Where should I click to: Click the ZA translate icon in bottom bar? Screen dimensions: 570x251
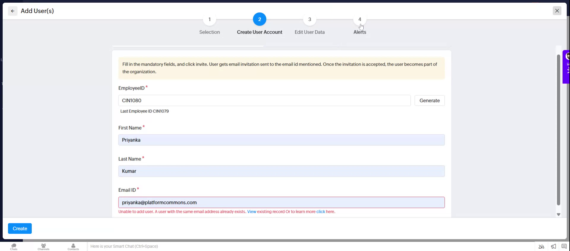541,246
